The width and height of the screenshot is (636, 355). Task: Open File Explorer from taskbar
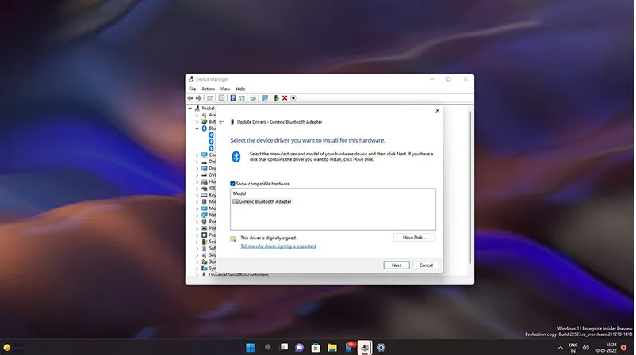332,347
